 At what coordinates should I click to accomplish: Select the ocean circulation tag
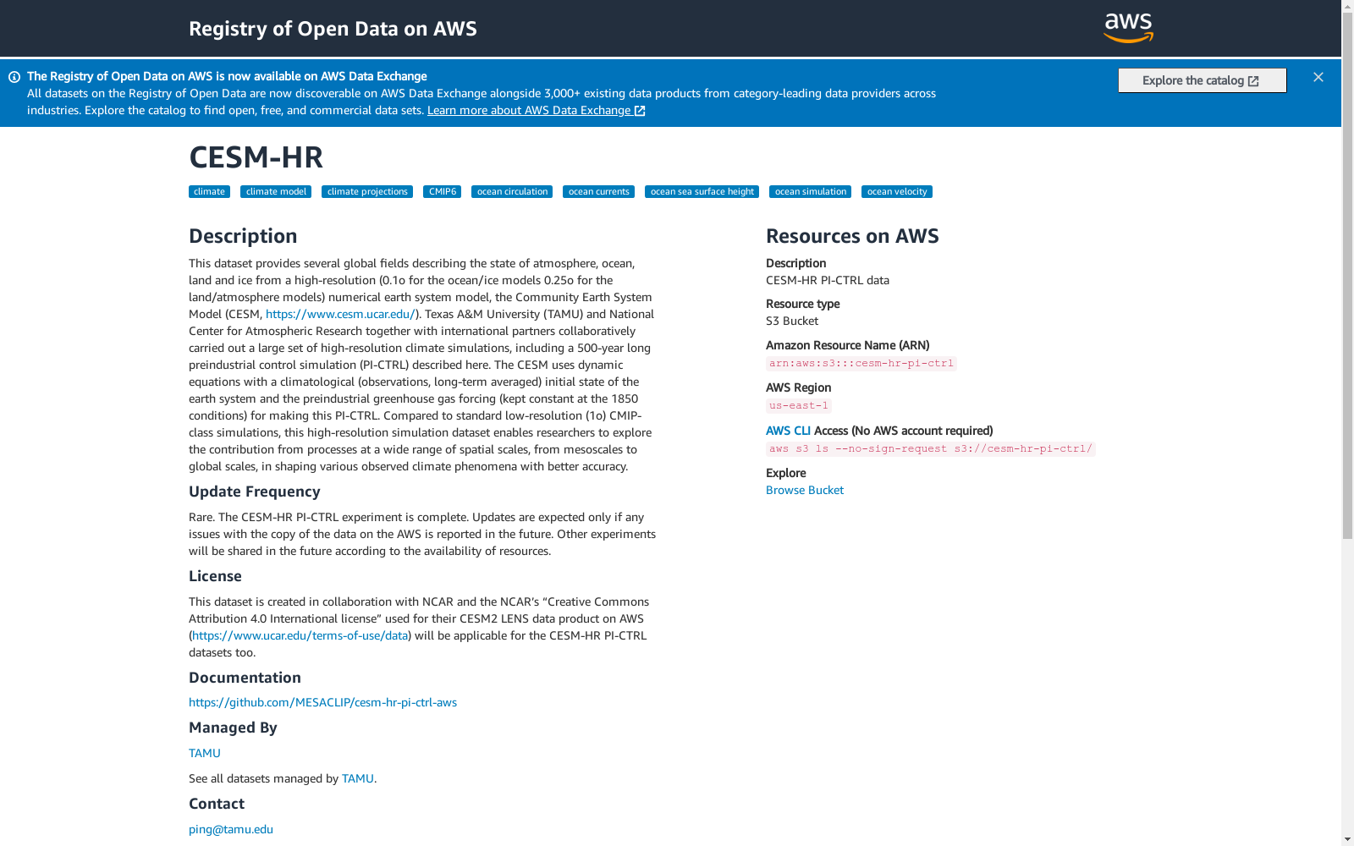(x=512, y=192)
